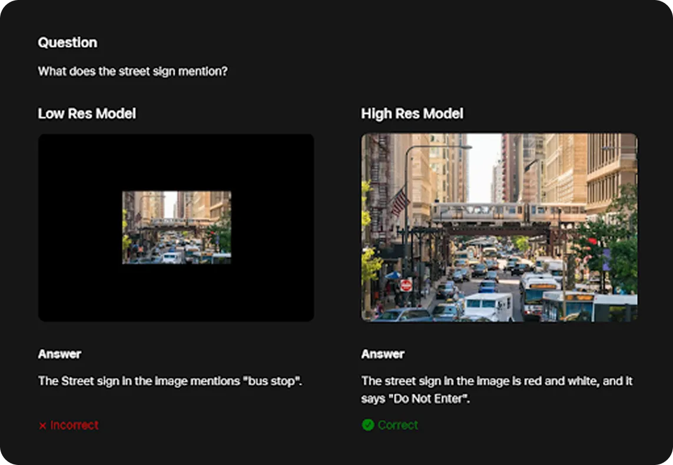Select the red Do Not Enter sign in image
Screen dimensions: 673x465
[406, 285]
